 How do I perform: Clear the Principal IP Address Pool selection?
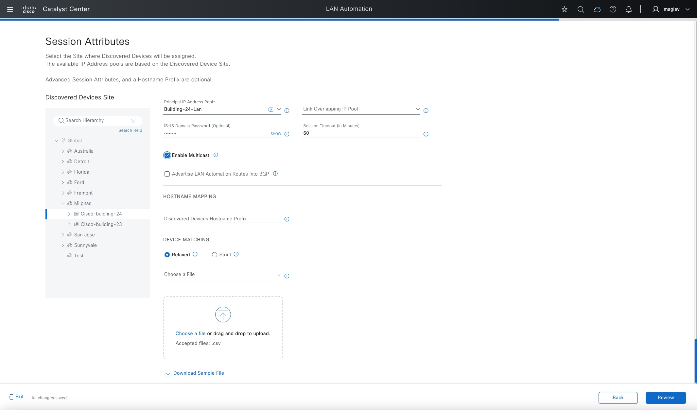click(270, 110)
